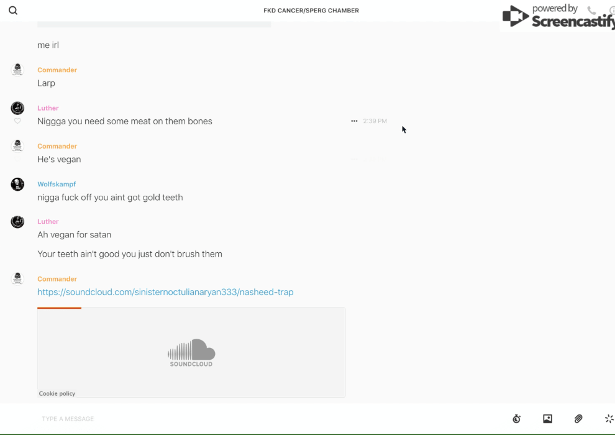Open the SoundCloud nasheed-trap link
Viewport: 615px width, 435px height.
[x=165, y=292]
